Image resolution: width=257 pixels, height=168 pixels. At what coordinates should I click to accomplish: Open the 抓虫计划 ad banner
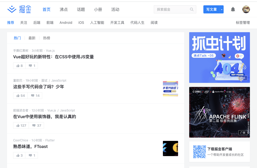coord(220,58)
